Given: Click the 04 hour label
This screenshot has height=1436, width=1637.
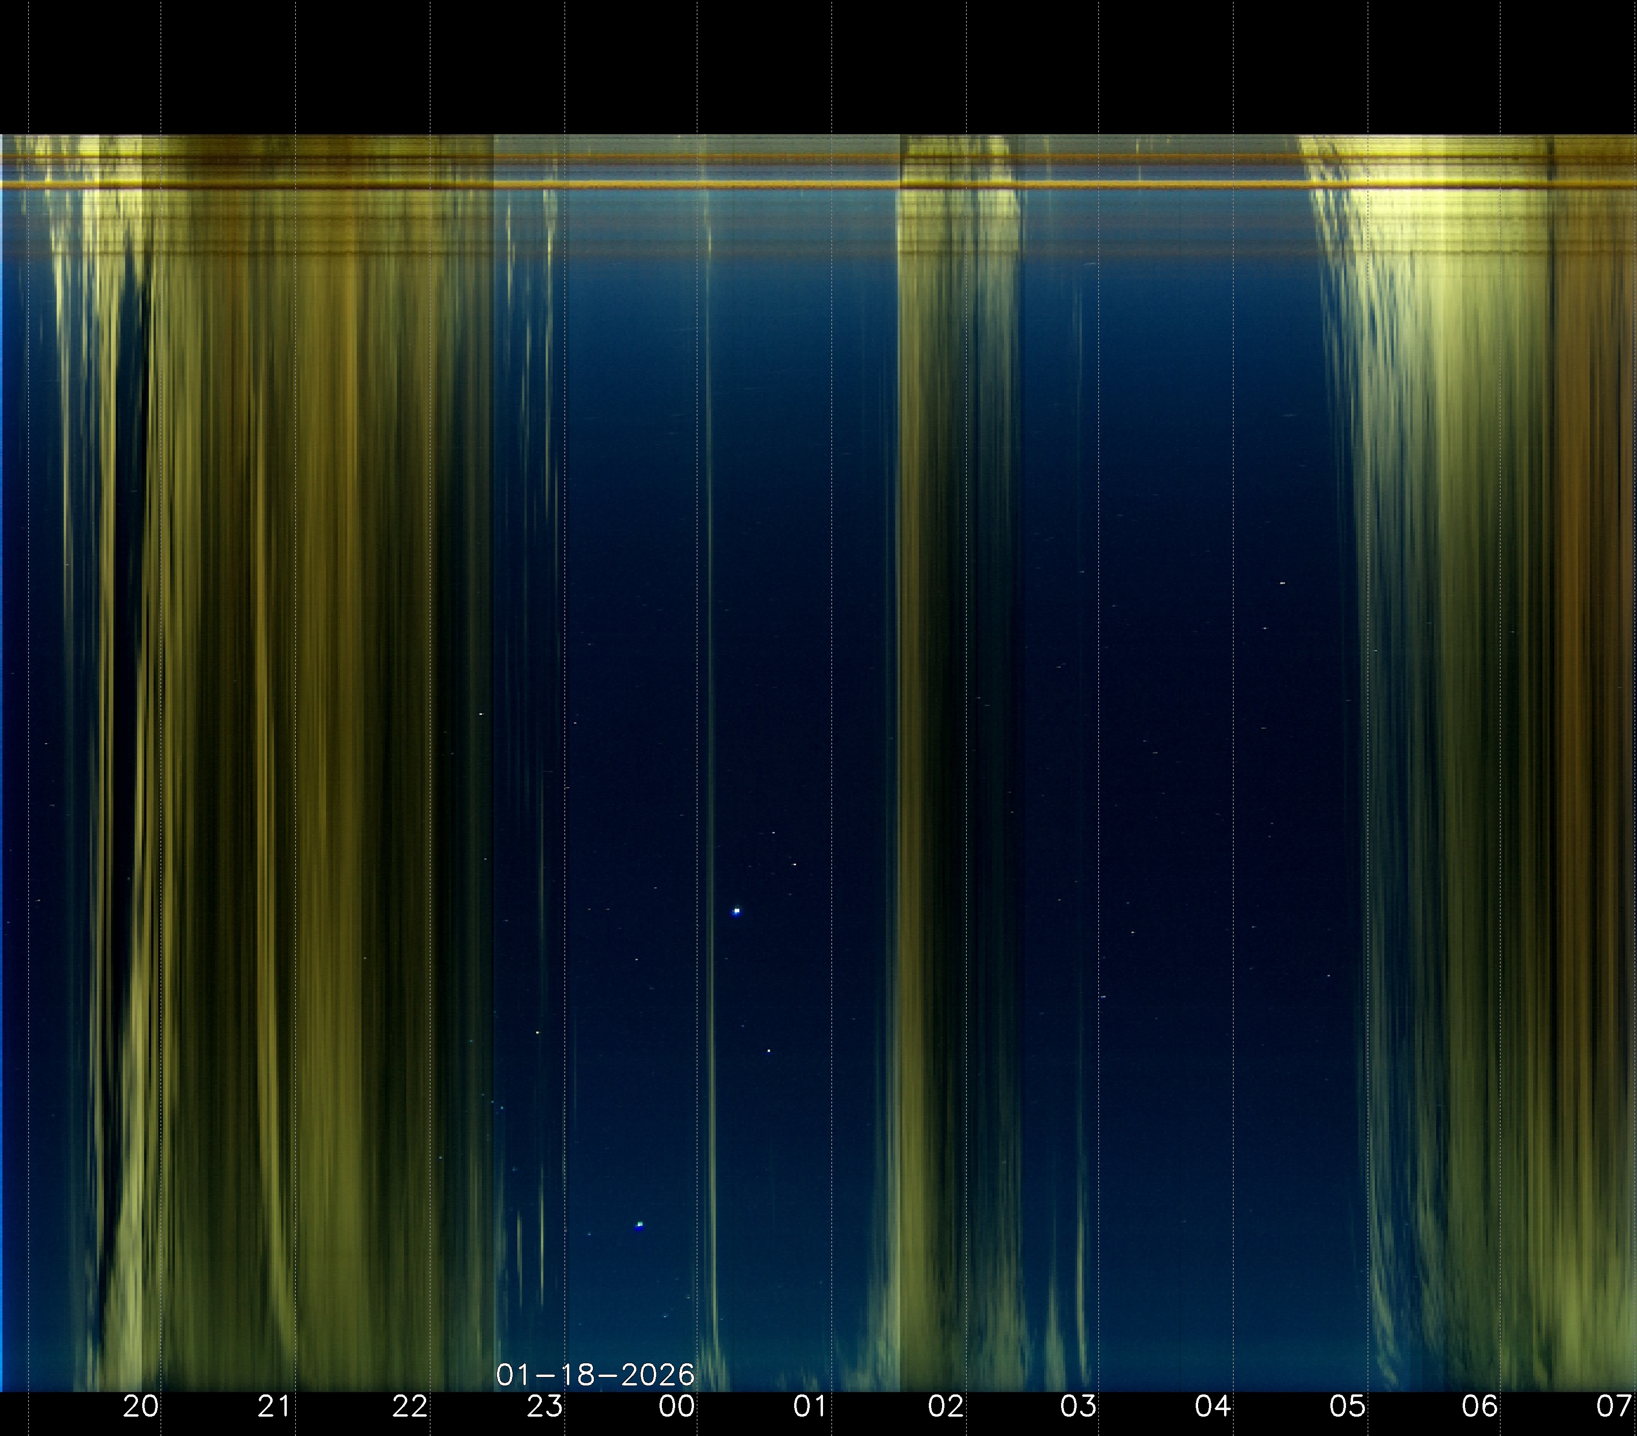Looking at the screenshot, I should coord(1213,1406).
